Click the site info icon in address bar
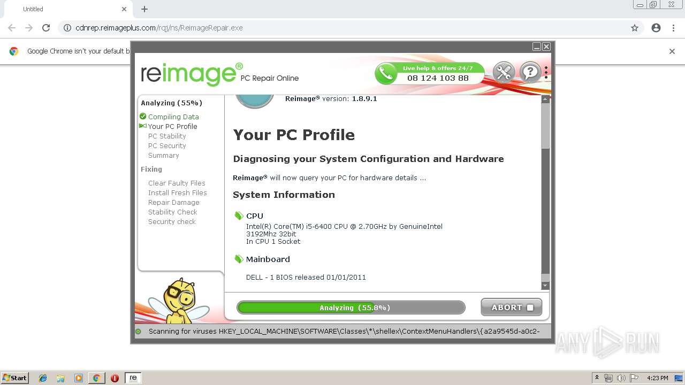Viewport: 685px width, 385px height. pos(67,28)
